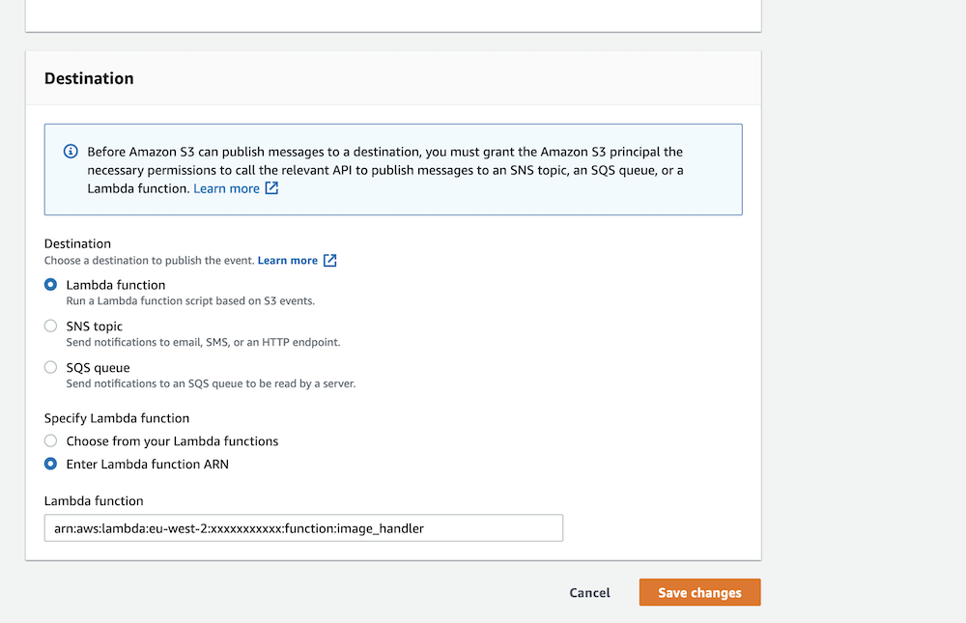Click external link icon beside 'Choose a destination' text
This screenshot has width=966, height=623.
[330, 261]
